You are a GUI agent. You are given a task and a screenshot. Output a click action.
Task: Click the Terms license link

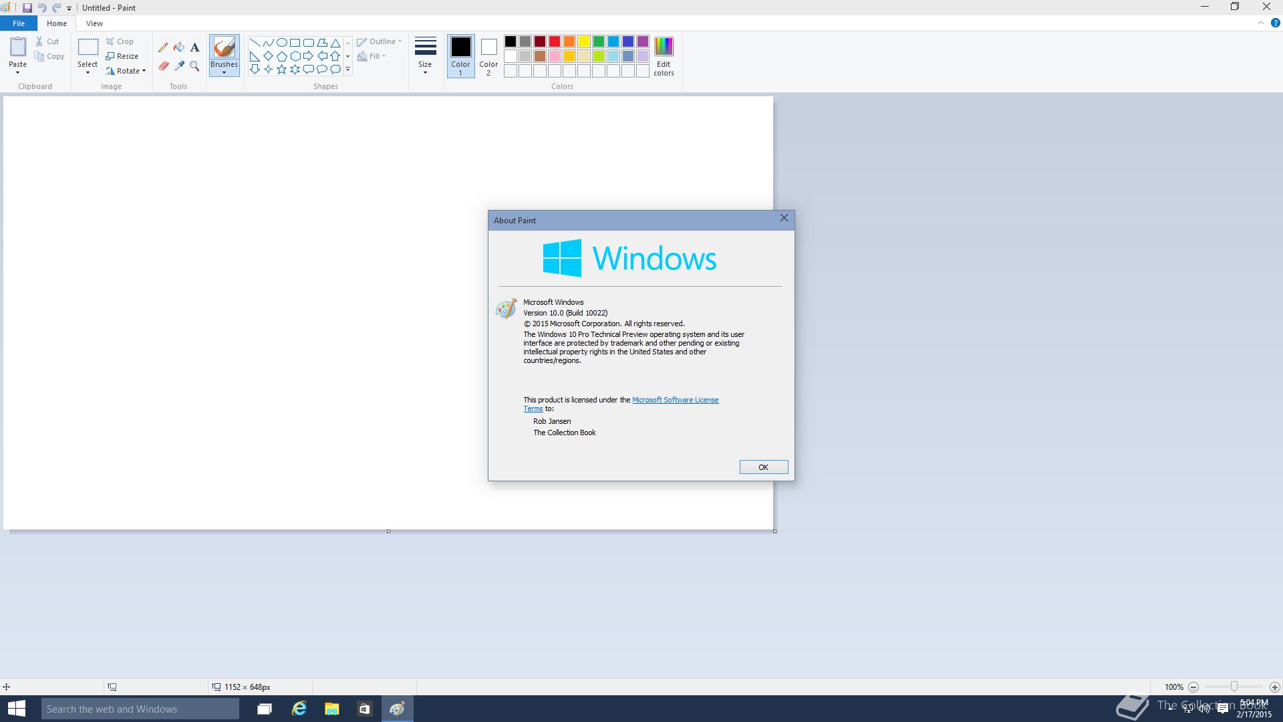click(533, 408)
